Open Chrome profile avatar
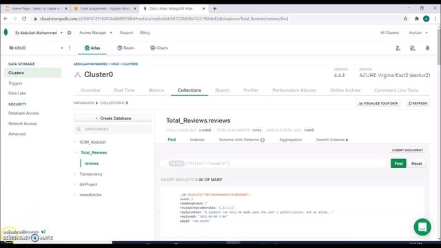Viewport: 441px width, 248px height. click(x=426, y=19)
